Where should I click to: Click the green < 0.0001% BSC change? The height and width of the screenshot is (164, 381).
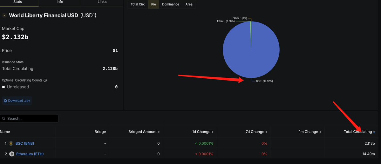click(204, 143)
